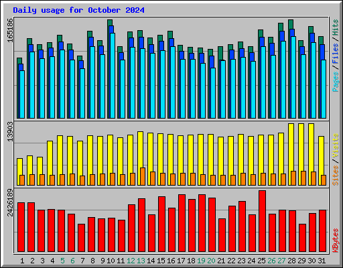Select green weekend day label "12"
This screenshot has height=268, width=343.
point(131,261)
